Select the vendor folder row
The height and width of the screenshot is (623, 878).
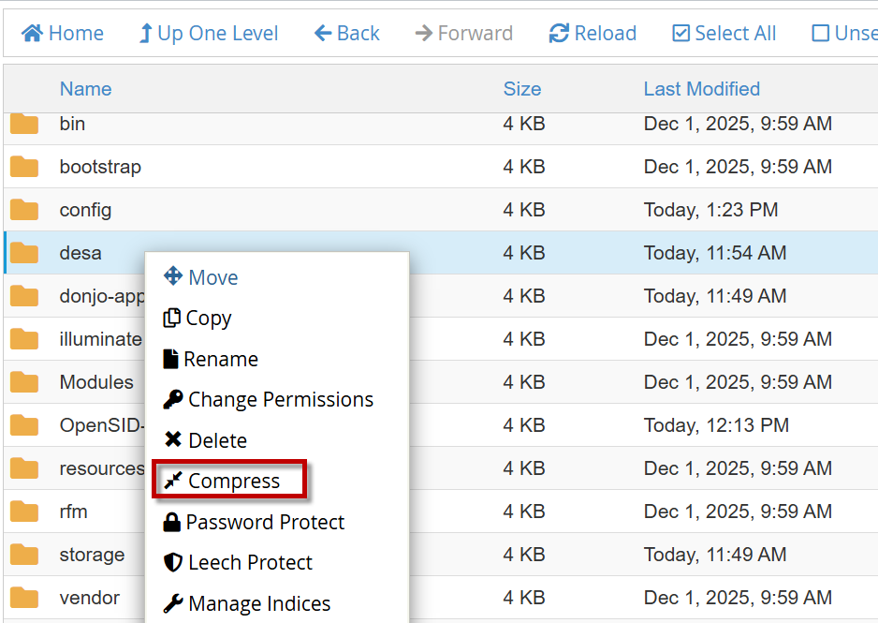[x=90, y=598]
